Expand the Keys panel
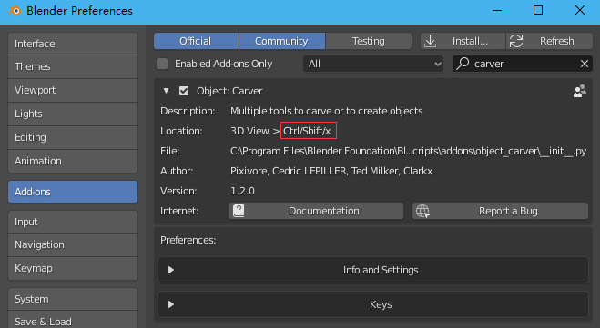The image size is (600, 328). coord(373,304)
